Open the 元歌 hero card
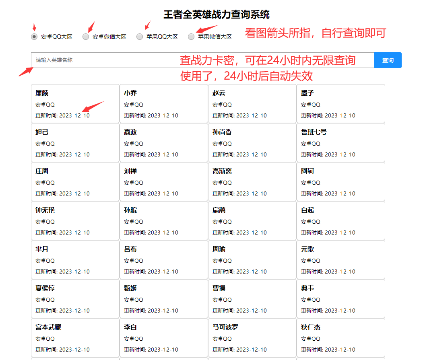 coord(341,260)
